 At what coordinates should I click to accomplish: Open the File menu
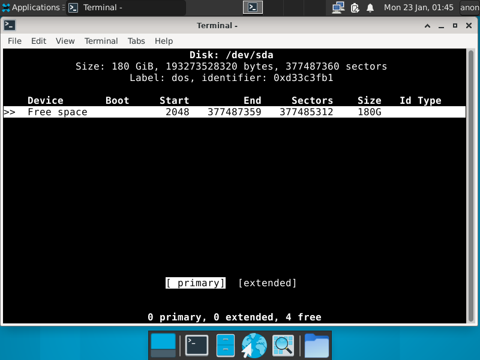(x=14, y=41)
